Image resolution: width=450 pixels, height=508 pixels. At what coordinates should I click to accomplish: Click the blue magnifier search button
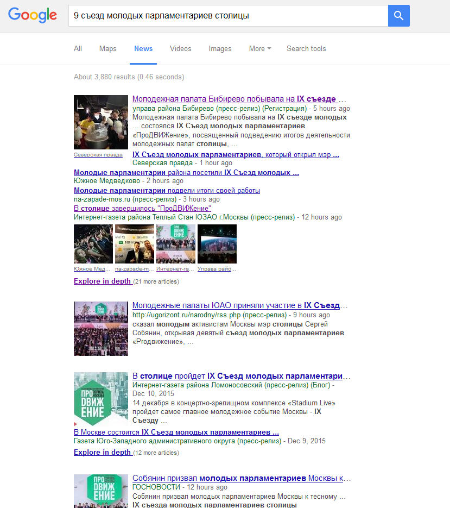click(x=398, y=16)
